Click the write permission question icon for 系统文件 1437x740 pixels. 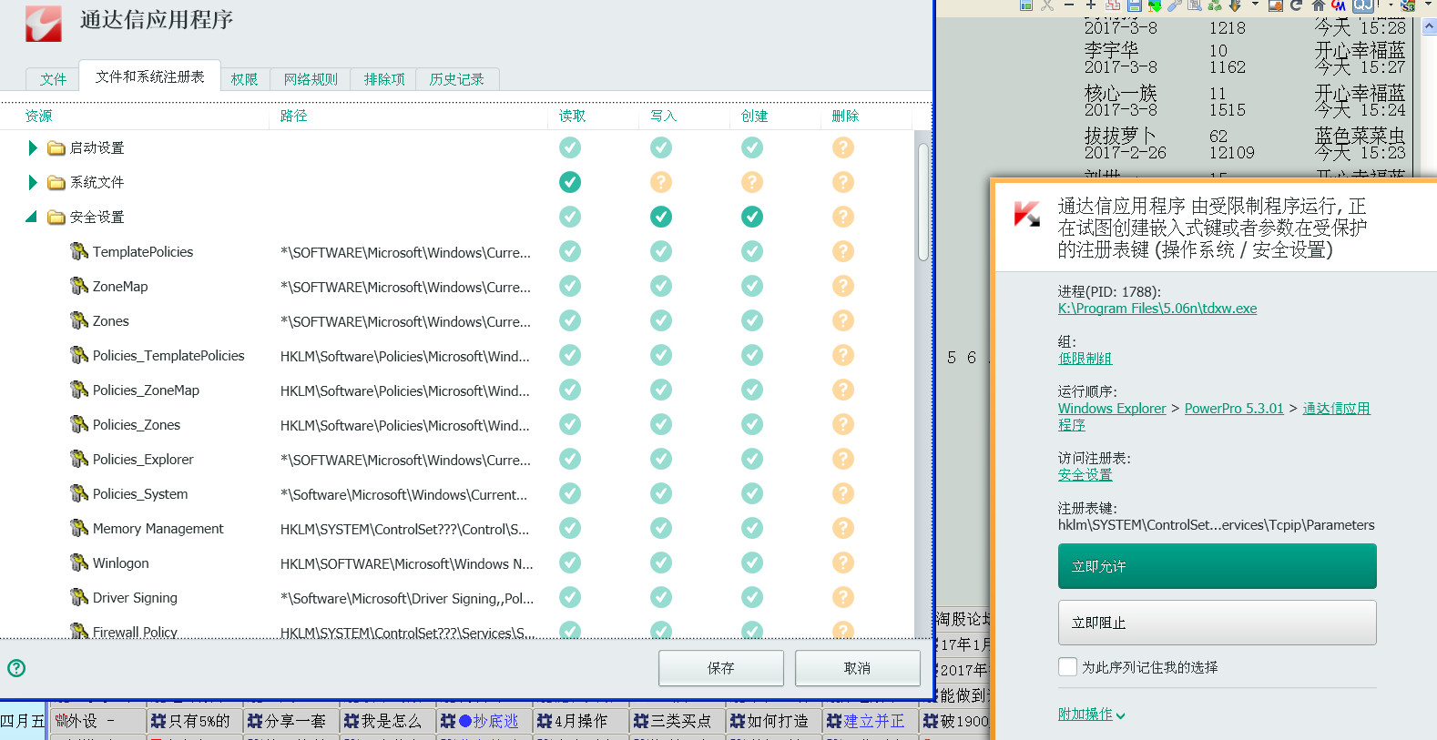tap(661, 182)
